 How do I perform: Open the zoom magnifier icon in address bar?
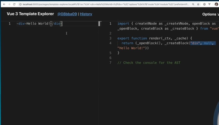[x=193, y=4]
